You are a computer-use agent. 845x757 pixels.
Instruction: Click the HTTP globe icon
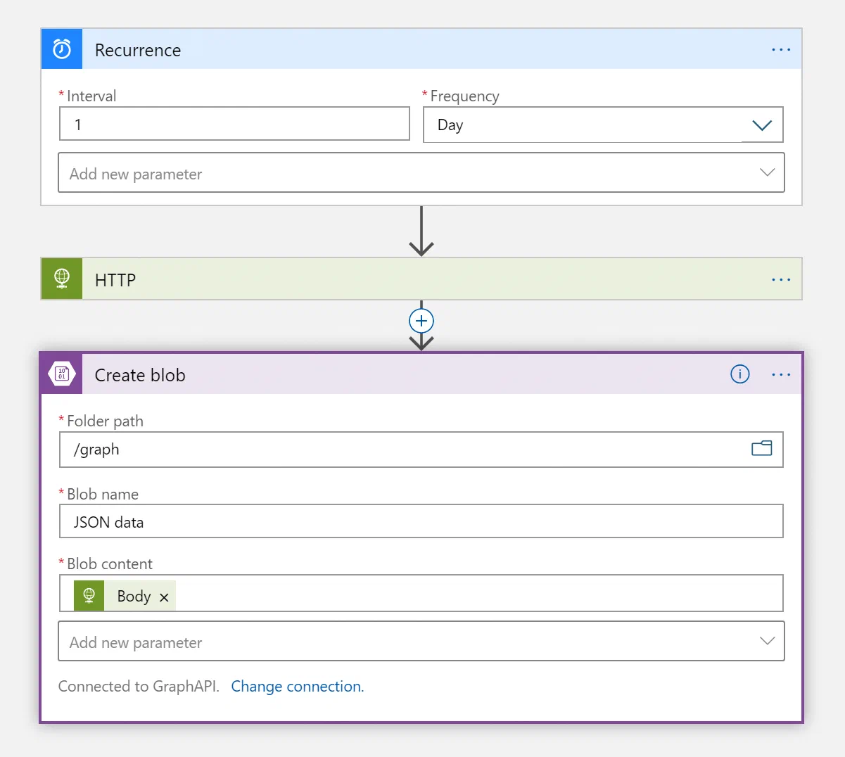click(x=62, y=279)
